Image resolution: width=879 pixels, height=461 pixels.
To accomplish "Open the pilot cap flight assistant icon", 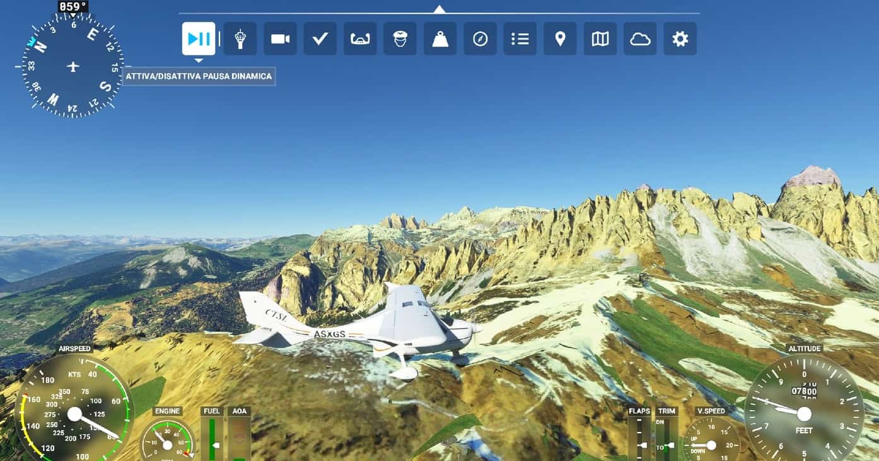I will coord(400,38).
